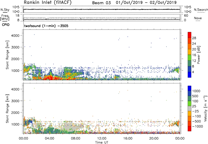Click "2000" tick on power panel axis
This screenshot has width=208, height=144.
click(15, 59)
